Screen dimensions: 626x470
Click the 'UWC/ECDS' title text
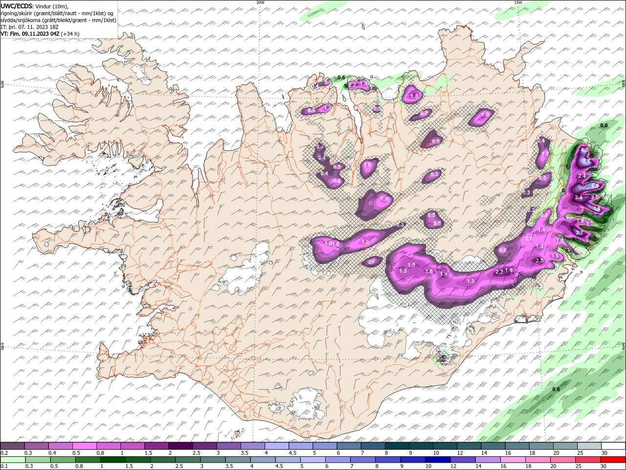[x=17, y=6]
